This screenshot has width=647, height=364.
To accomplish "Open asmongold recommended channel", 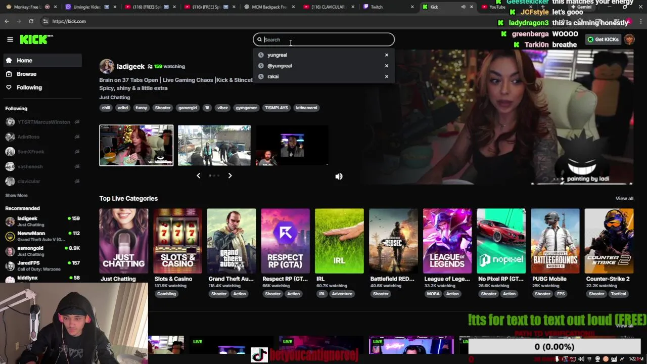I will pyautogui.click(x=42, y=251).
